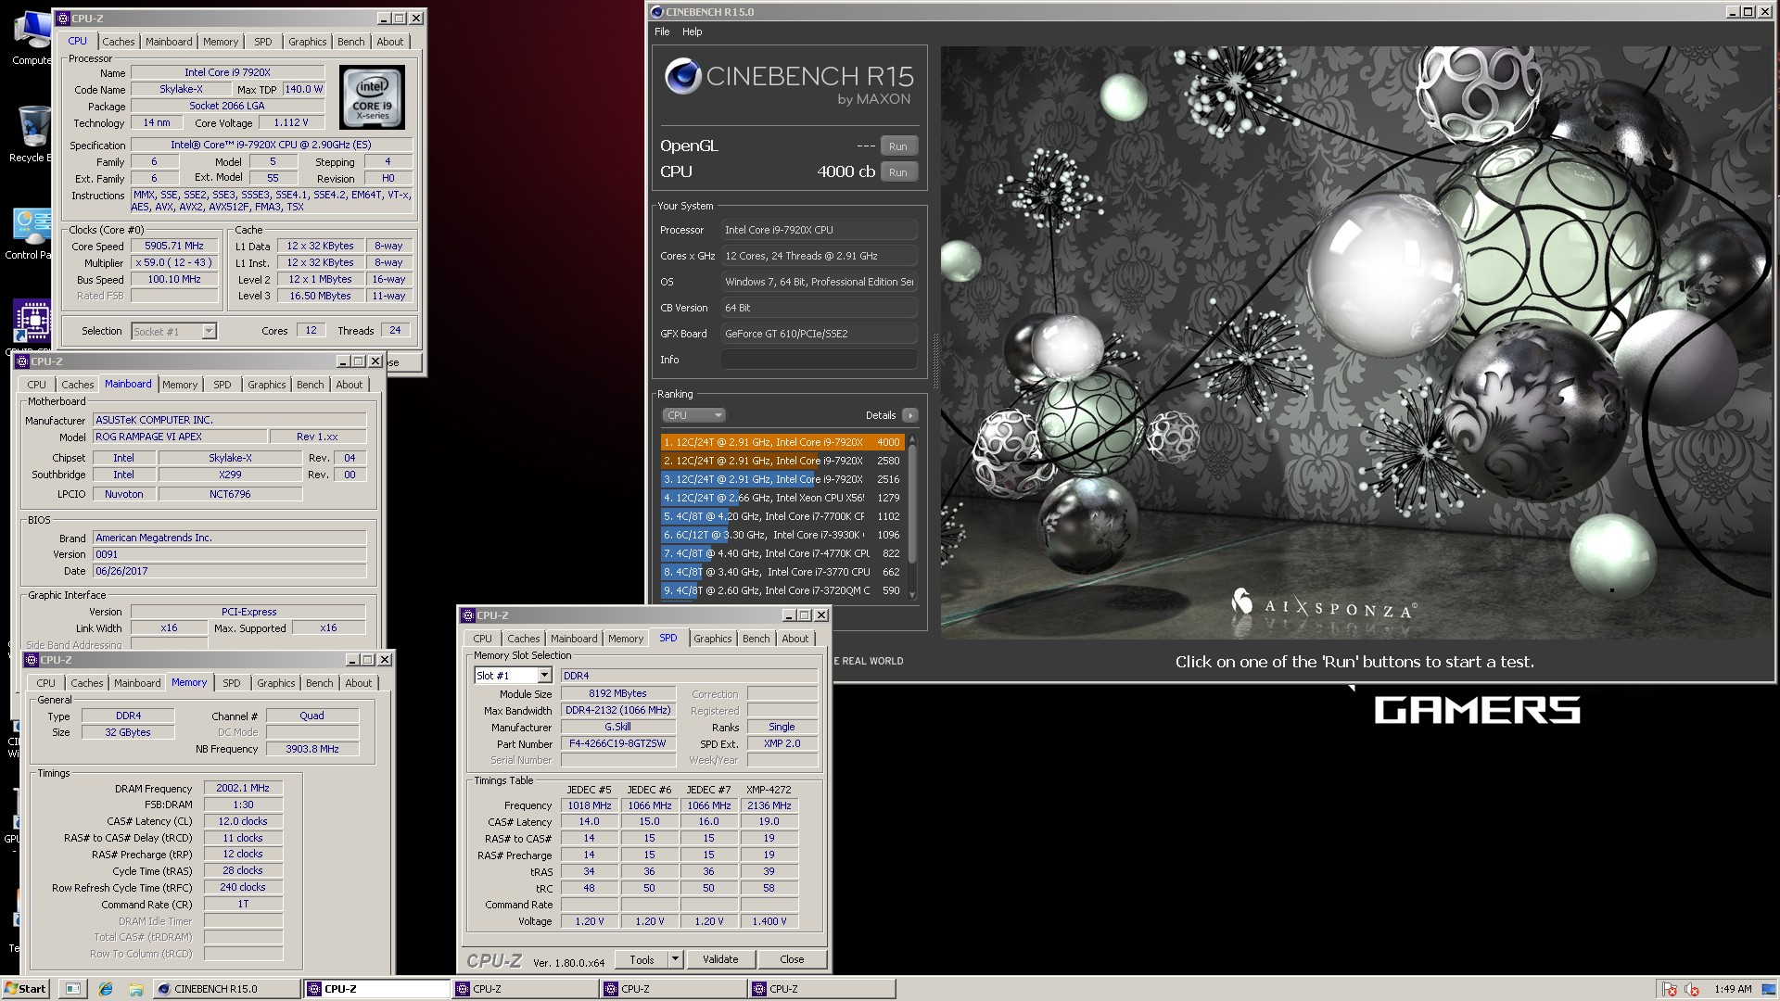Select the Intel Core i7-7700K ranking row

[x=782, y=516]
